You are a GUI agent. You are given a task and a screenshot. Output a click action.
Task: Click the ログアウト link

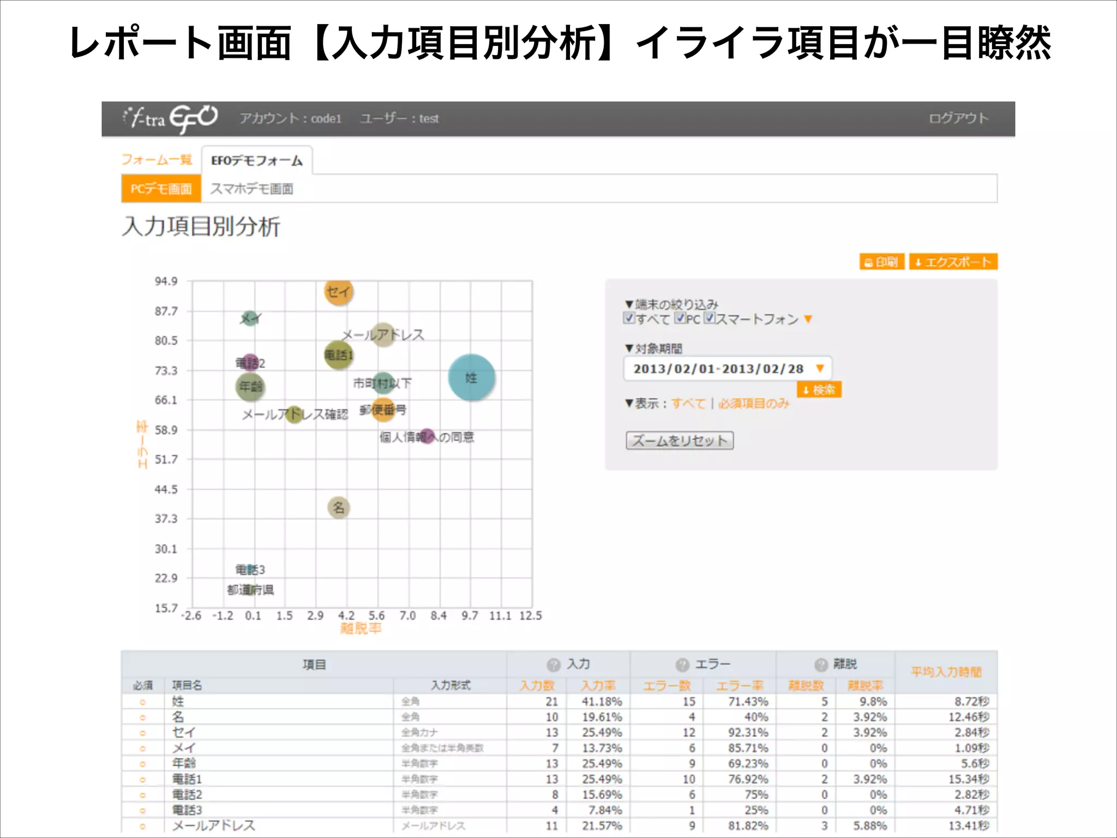click(x=959, y=118)
